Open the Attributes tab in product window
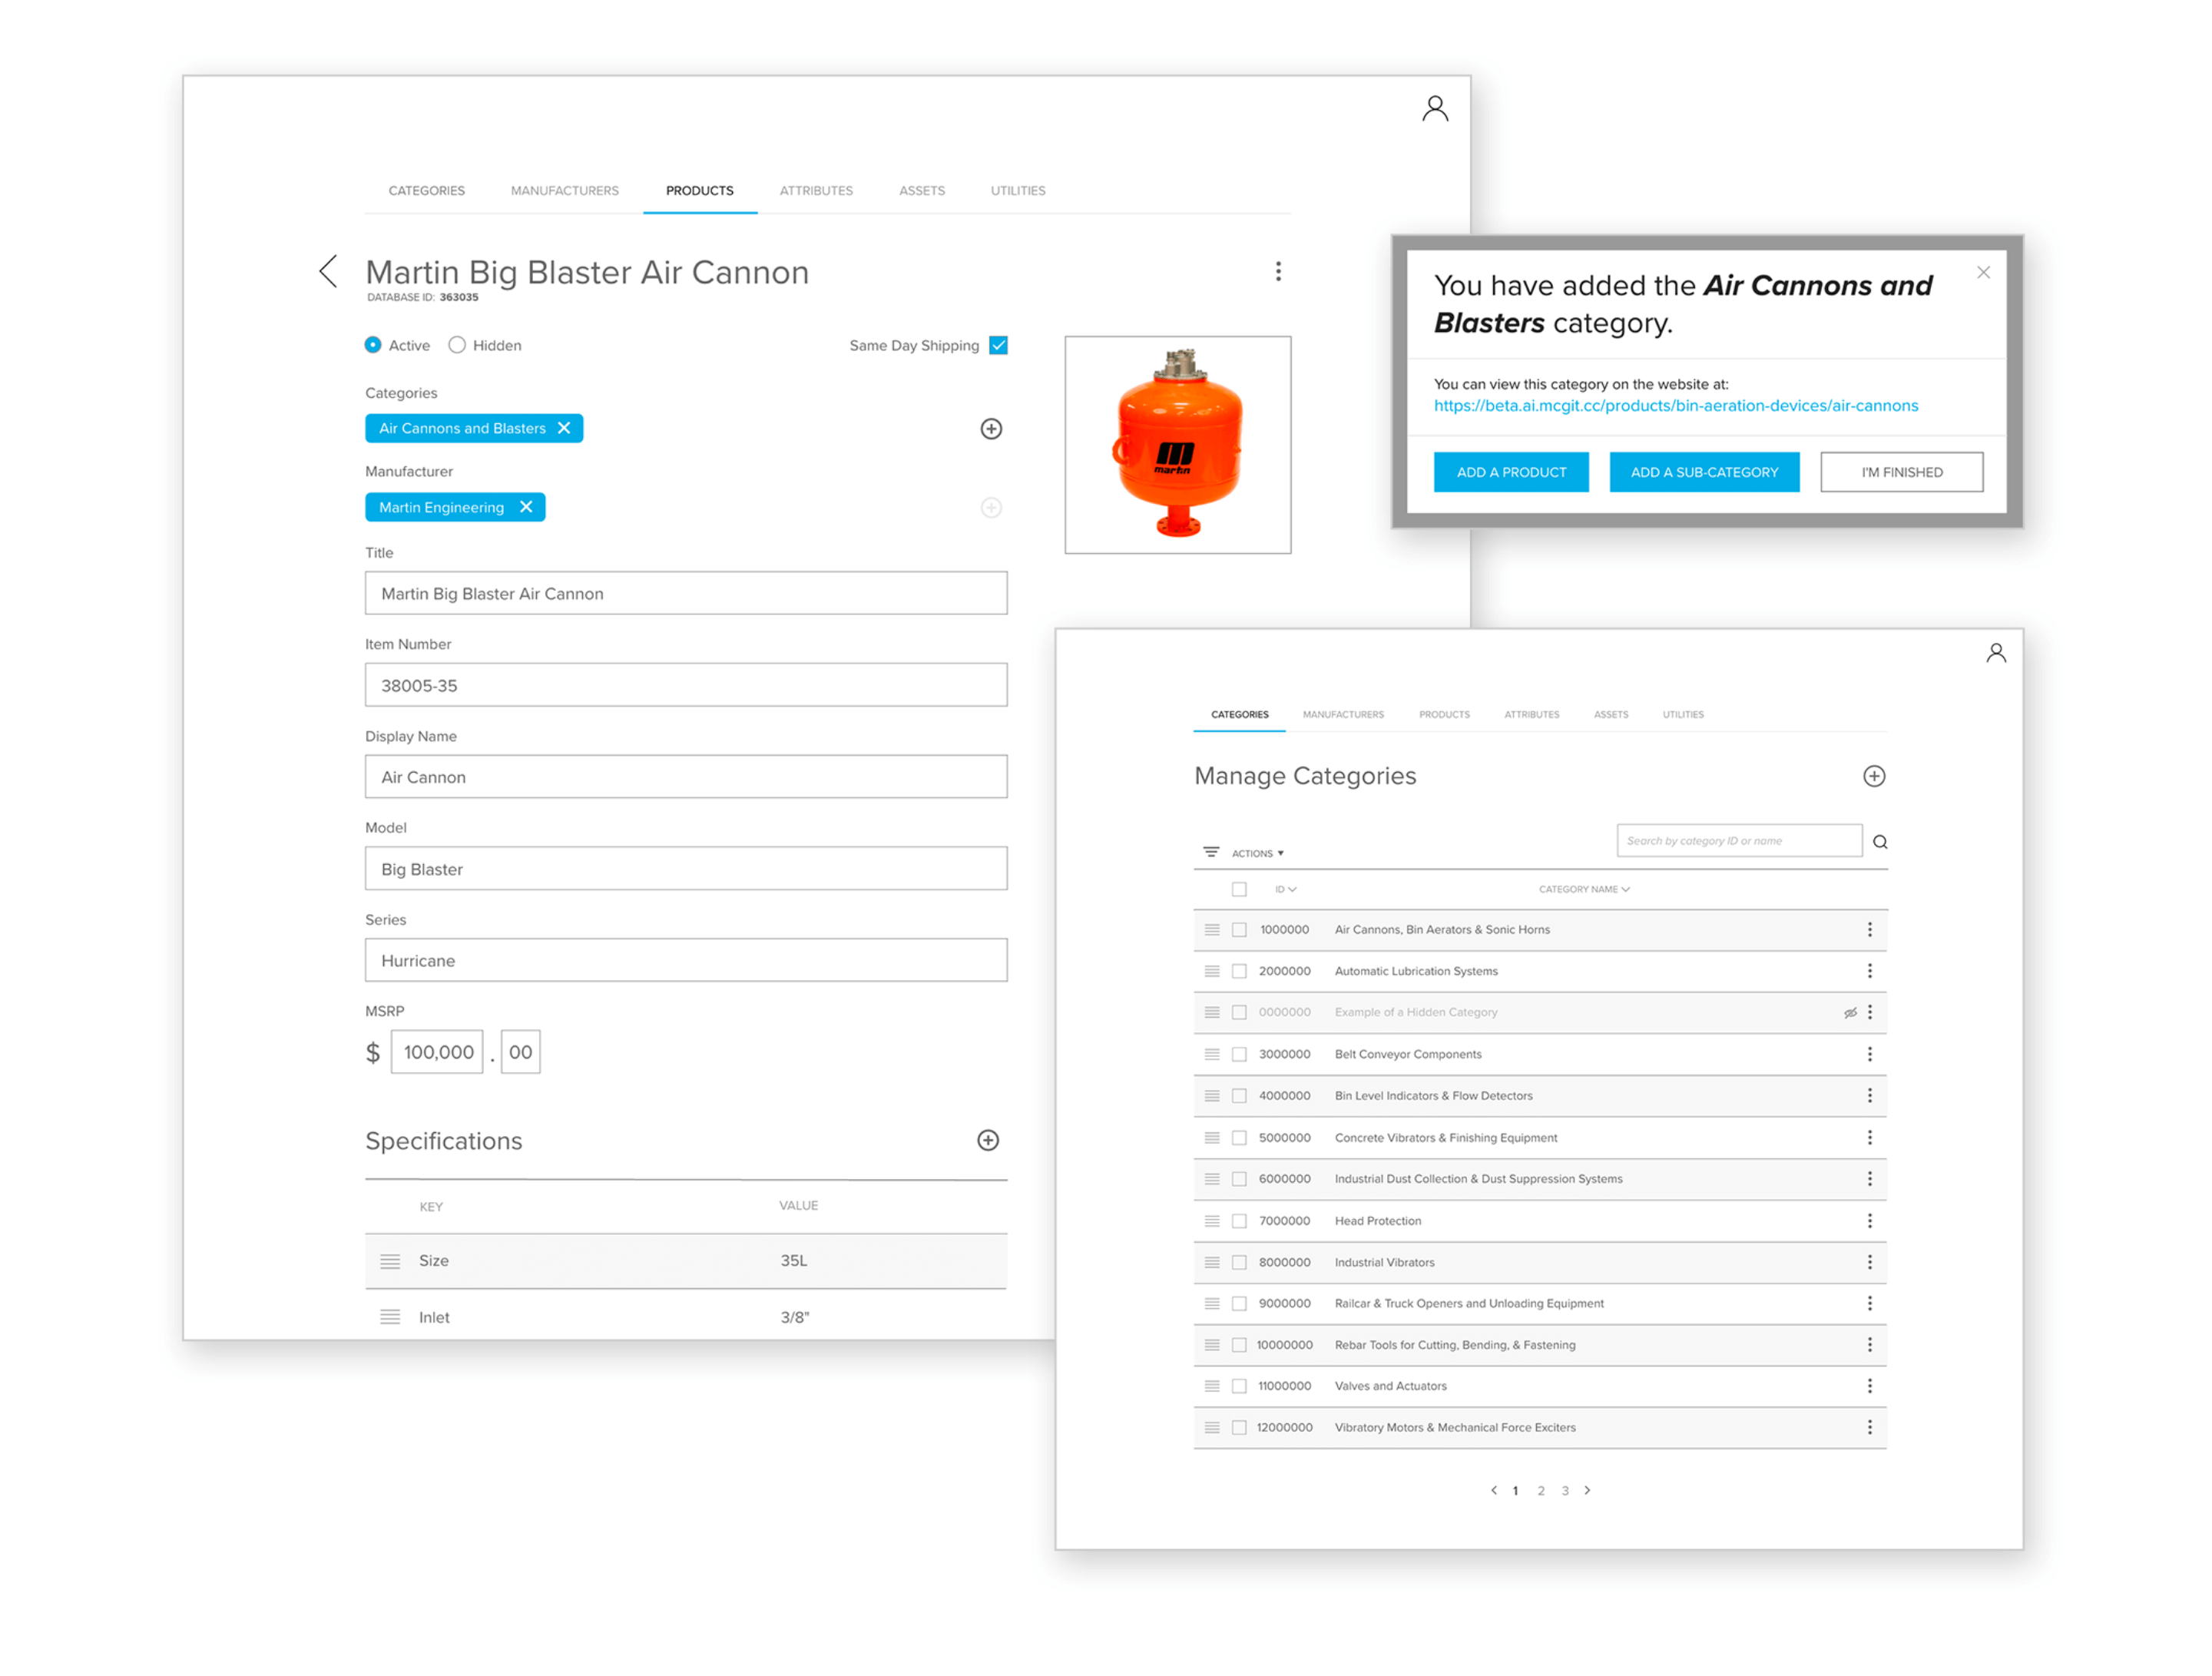This screenshot has width=2212, height=1676. pyautogui.click(x=816, y=190)
